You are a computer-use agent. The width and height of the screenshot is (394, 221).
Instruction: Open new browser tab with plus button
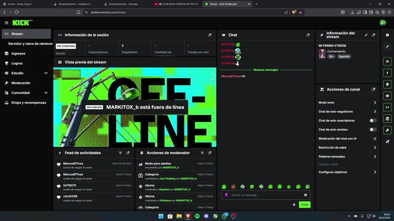coord(256,4)
